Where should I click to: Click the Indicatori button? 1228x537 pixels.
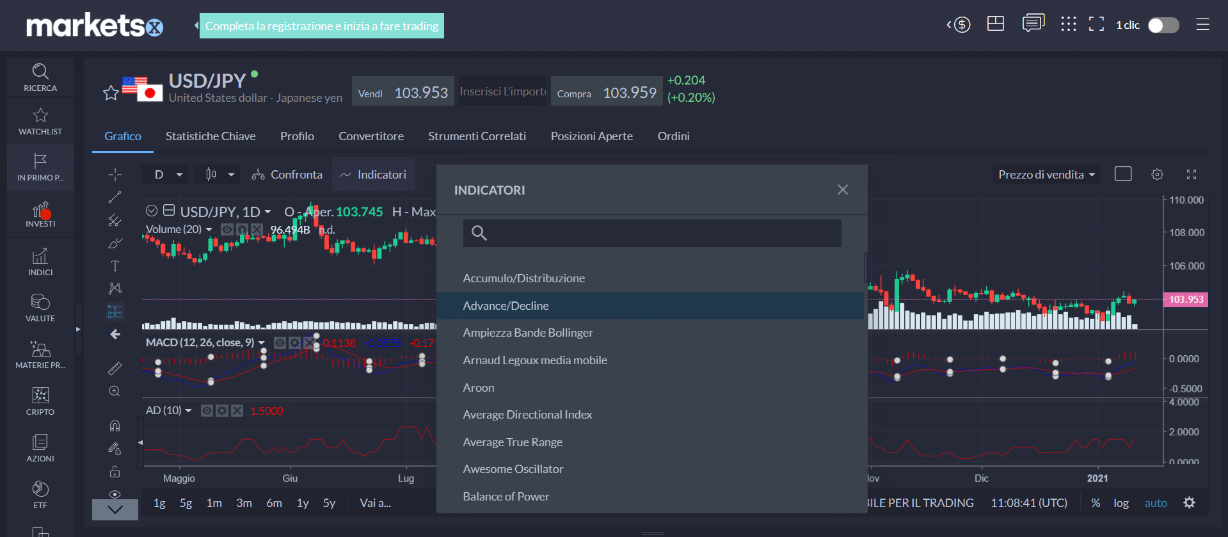373,174
